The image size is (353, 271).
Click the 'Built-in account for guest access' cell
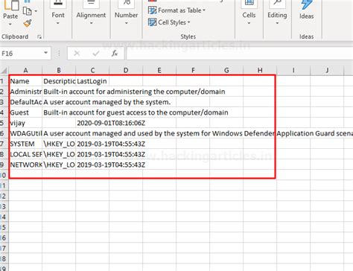(59, 112)
